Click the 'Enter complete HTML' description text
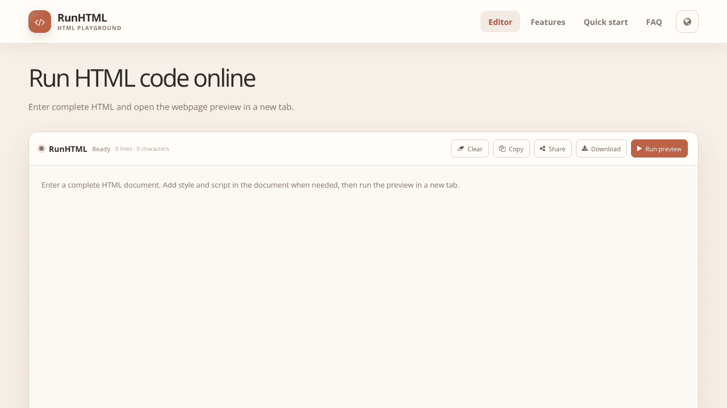 [x=161, y=107]
